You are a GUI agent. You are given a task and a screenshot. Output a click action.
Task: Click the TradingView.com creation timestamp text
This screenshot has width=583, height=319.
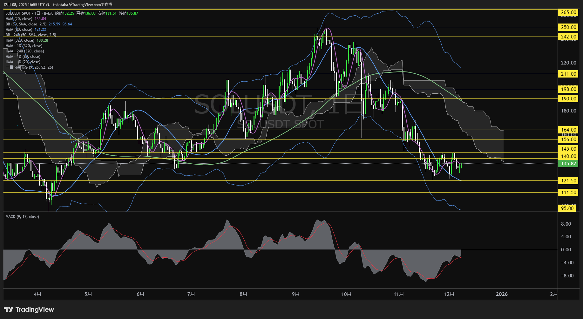[58, 4]
